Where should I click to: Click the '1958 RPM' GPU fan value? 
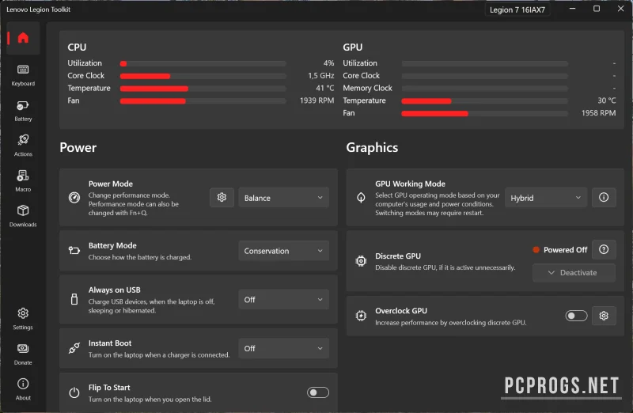[x=598, y=113]
